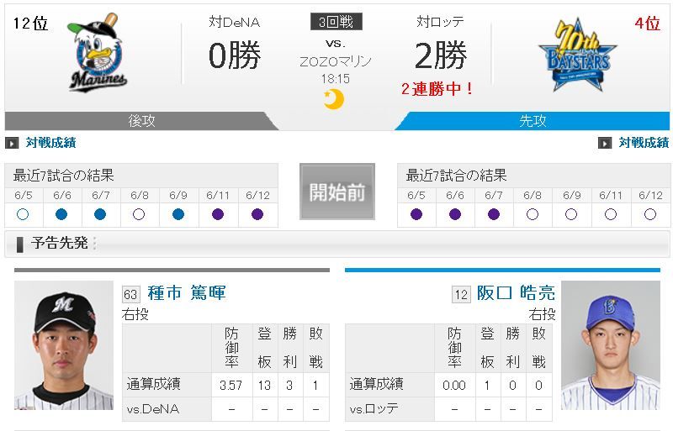Click the BayStars 70th anniversary logo
The width and height of the screenshot is (673, 431).
[577, 55]
